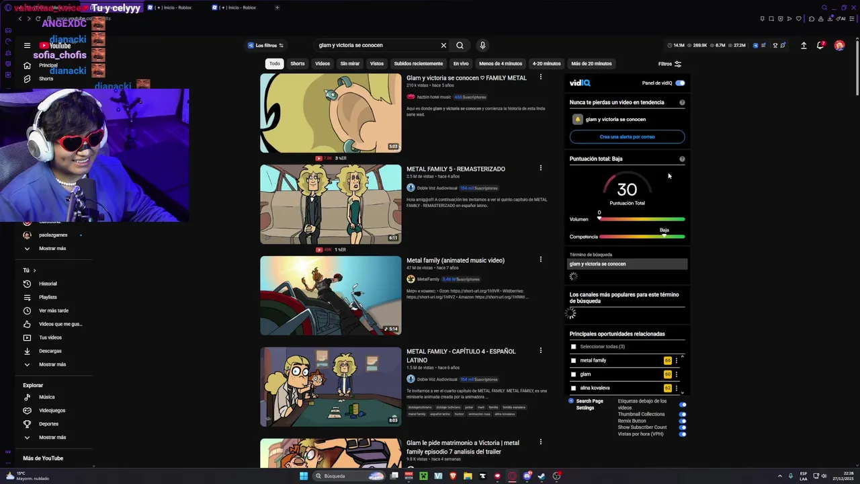Image resolution: width=860 pixels, height=484 pixels.
Task: Show hidden system tray icons
Action: pyautogui.click(x=780, y=476)
